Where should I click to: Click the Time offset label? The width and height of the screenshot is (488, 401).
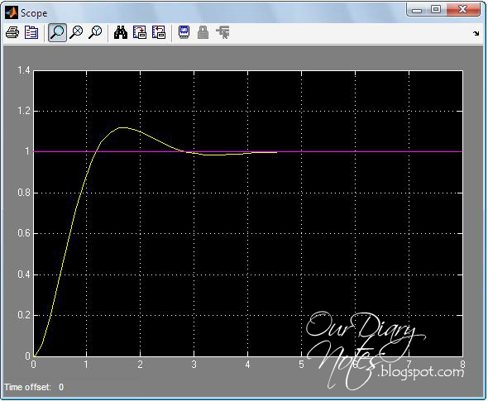coord(27,387)
